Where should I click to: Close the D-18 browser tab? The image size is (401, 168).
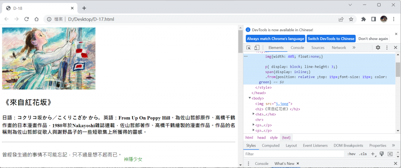click(72, 8)
